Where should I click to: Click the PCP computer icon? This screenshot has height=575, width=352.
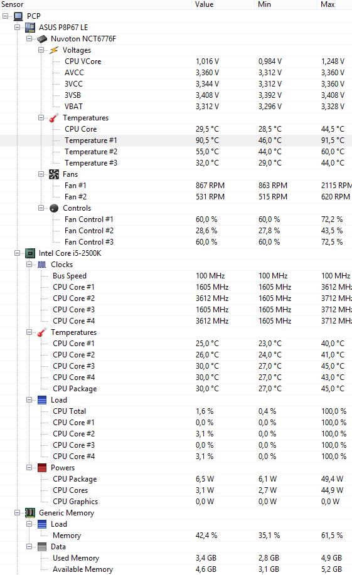tap(18, 16)
